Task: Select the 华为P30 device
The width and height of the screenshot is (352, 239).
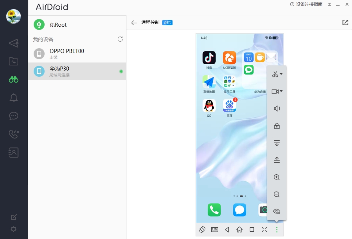Action: (77, 71)
